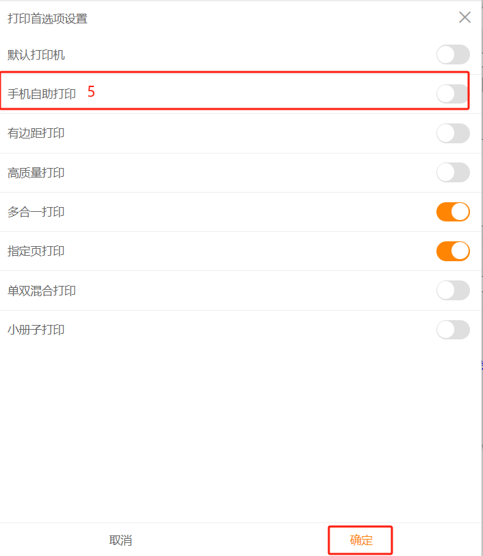This screenshot has height=556, width=483.
Task: Enable the 默认打印机 toggle switch
Action: coord(453,55)
